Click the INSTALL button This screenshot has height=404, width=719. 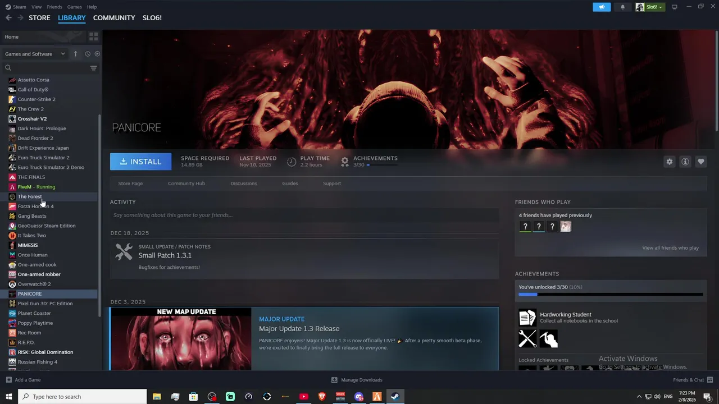coord(141,162)
